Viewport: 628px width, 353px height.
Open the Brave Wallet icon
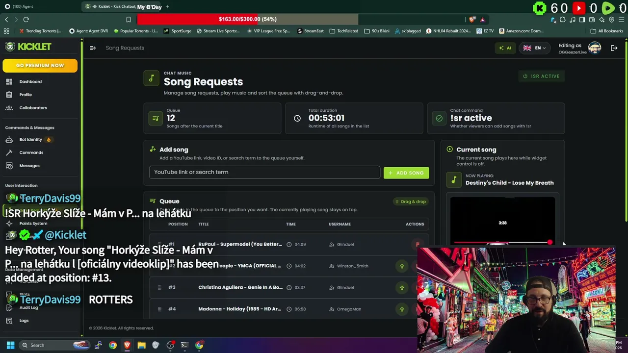coord(592,20)
